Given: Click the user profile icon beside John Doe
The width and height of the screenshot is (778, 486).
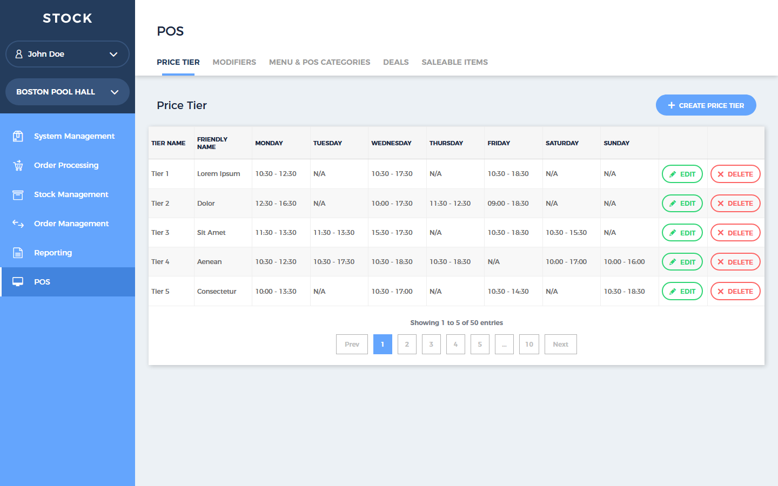Looking at the screenshot, I should click(19, 54).
